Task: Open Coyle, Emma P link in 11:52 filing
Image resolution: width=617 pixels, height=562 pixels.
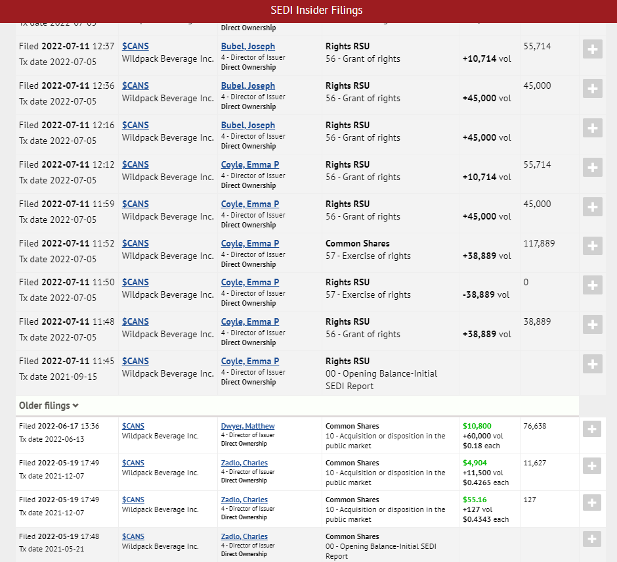Action: coord(250,243)
